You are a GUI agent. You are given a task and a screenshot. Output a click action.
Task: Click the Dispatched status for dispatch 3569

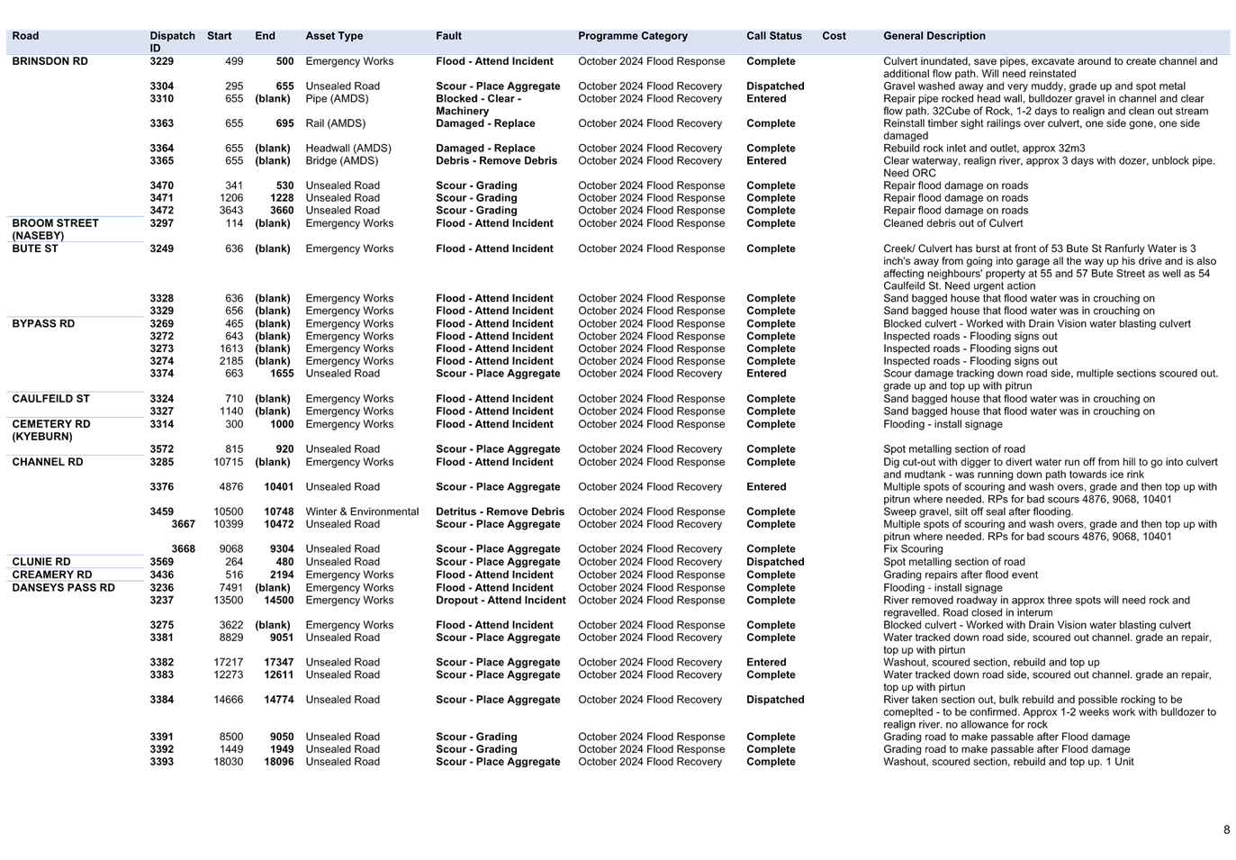coord(775,560)
